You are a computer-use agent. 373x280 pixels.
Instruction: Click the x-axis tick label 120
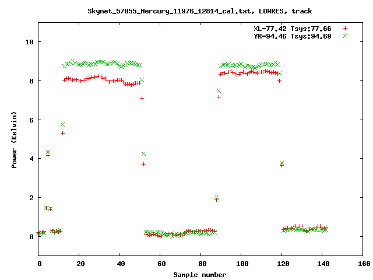[x=283, y=264]
